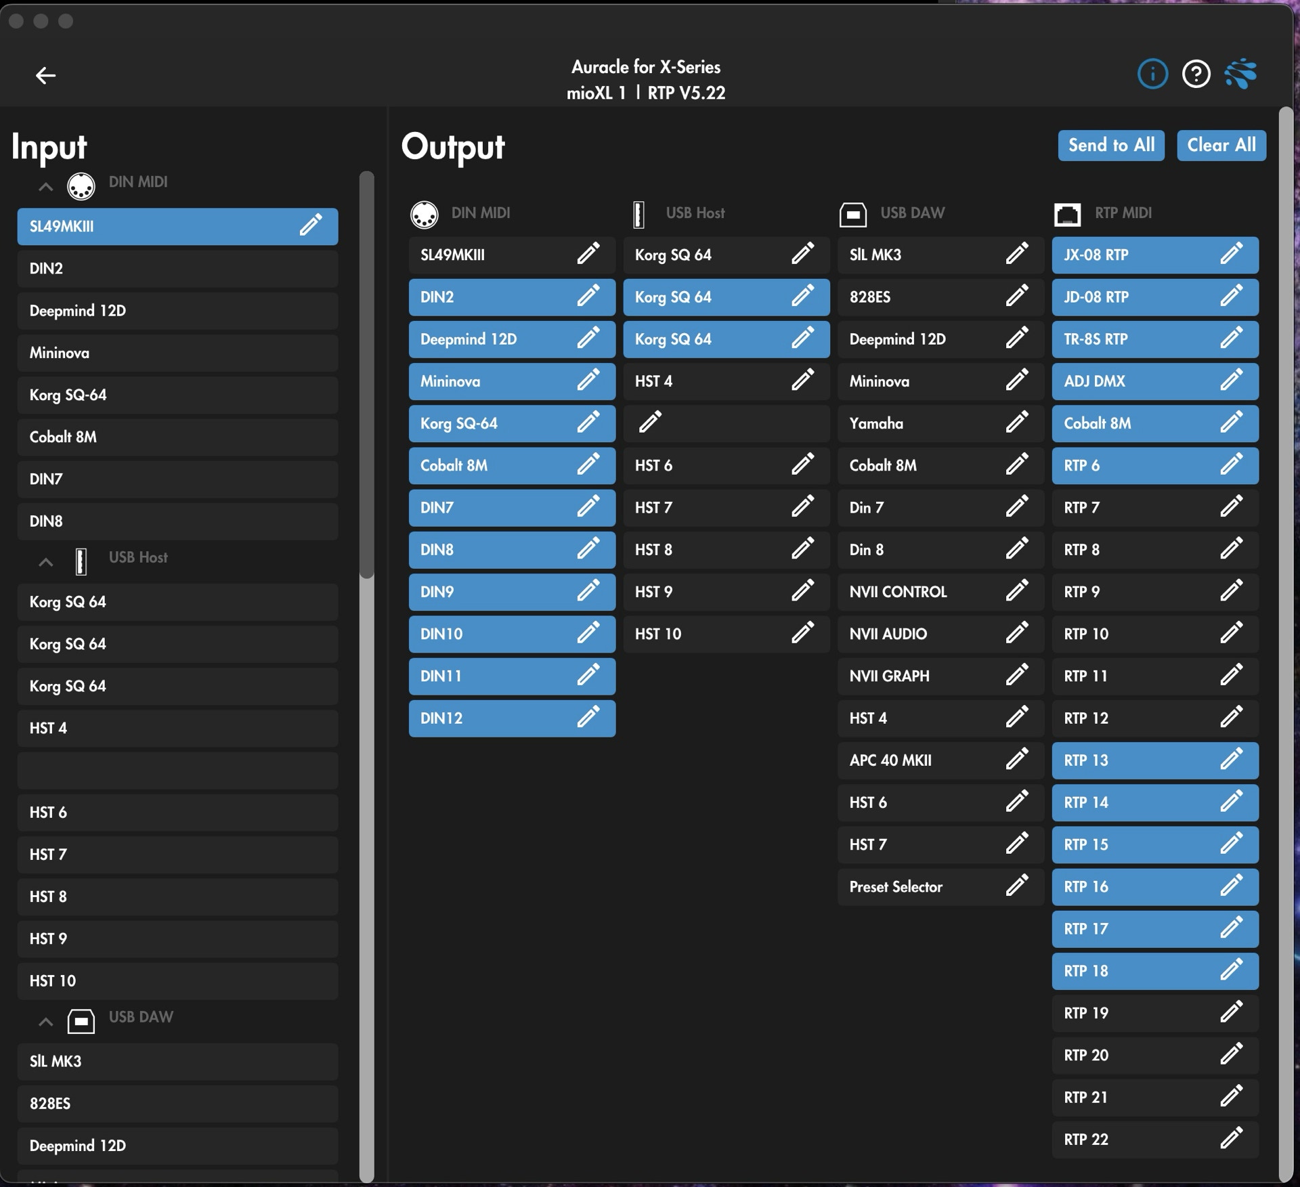Toggle routing to DIN10 output
1300x1187 pixels.
click(512, 634)
